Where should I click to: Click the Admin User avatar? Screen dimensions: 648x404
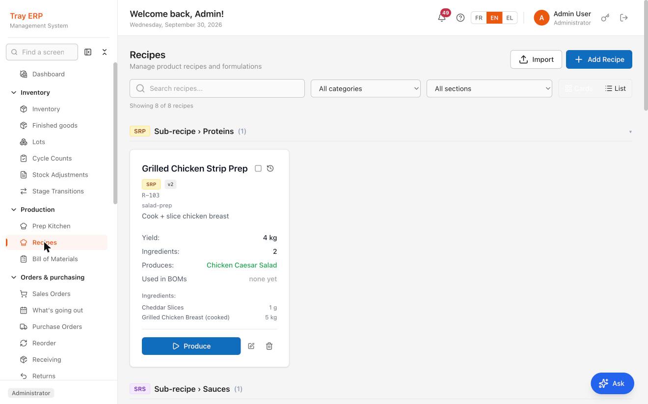click(x=541, y=18)
